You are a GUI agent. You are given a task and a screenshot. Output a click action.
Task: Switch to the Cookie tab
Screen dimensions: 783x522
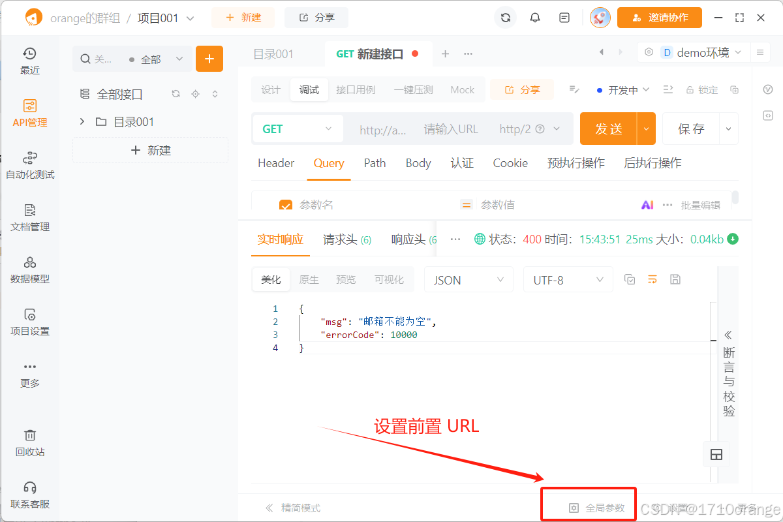click(x=510, y=163)
